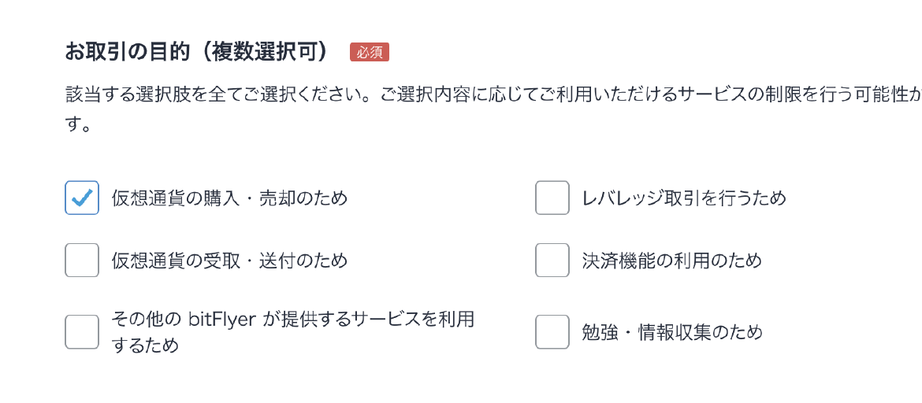Click the レバレッジ取引を行うため label text
This screenshot has height=403, width=922.
tap(684, 198)
